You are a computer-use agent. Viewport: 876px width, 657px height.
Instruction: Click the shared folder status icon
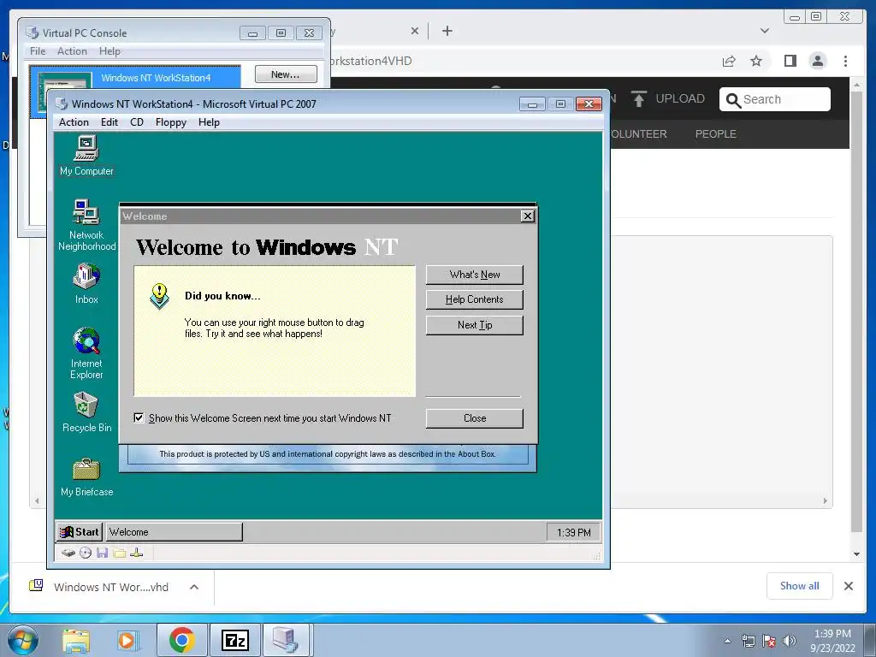(x=120, y=553)
